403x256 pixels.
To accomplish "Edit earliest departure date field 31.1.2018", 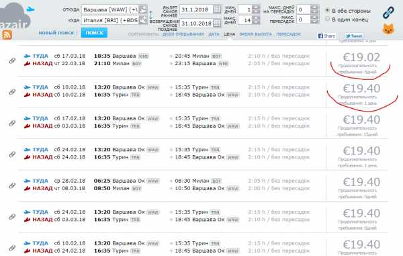I will coord(196,10).
